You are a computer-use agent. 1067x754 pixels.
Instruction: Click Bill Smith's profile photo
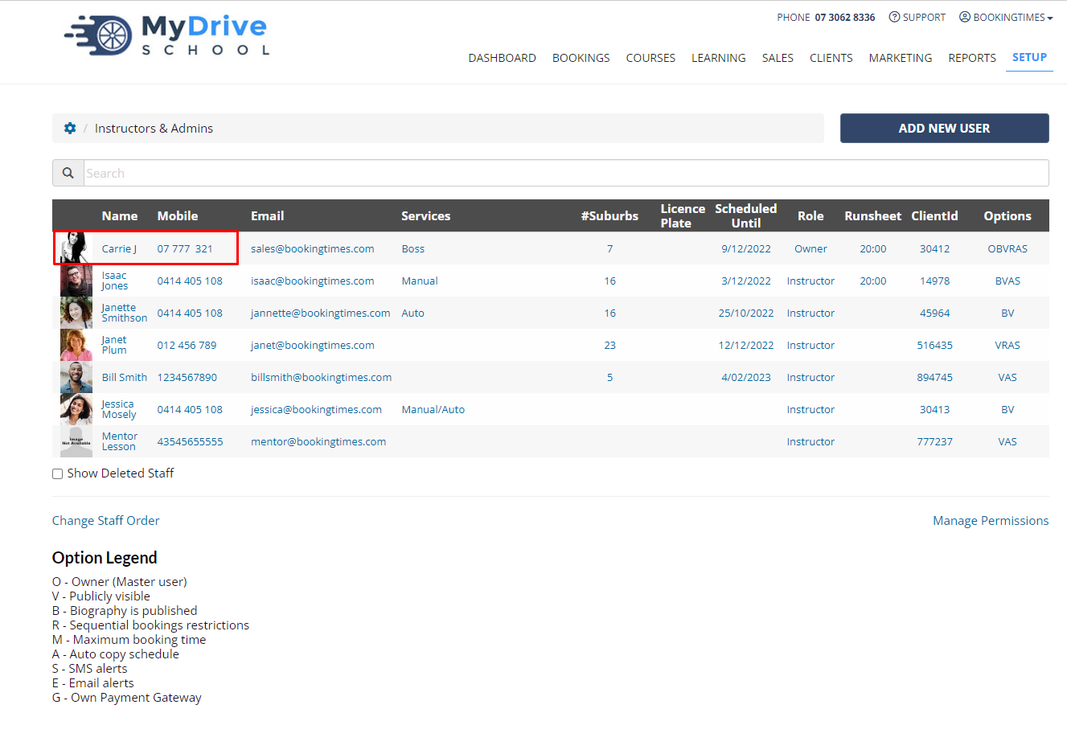(76, 377)
